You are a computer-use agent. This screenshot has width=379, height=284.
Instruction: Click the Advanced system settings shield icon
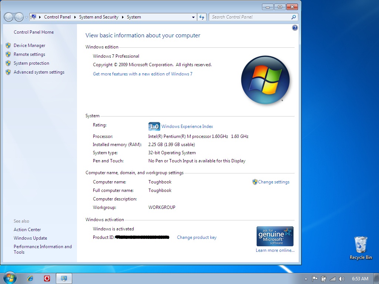click(8, 72)
